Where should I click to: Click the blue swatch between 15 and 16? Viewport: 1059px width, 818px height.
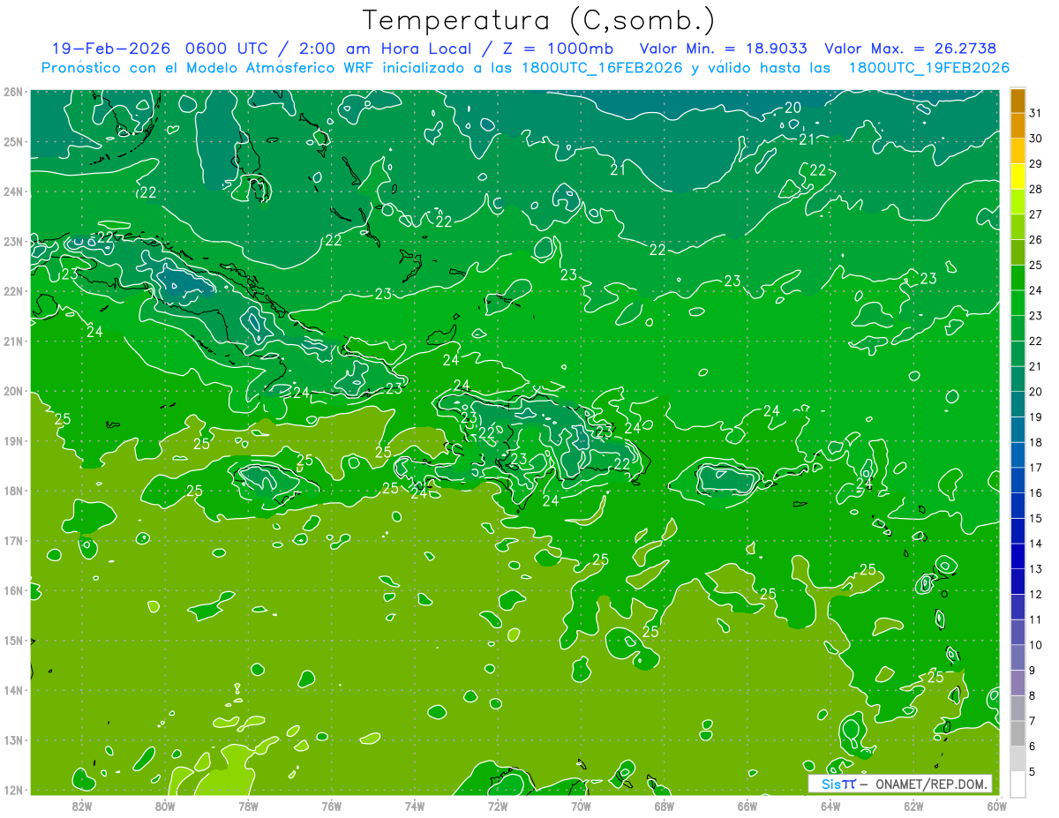click(x=1018, y=506)
